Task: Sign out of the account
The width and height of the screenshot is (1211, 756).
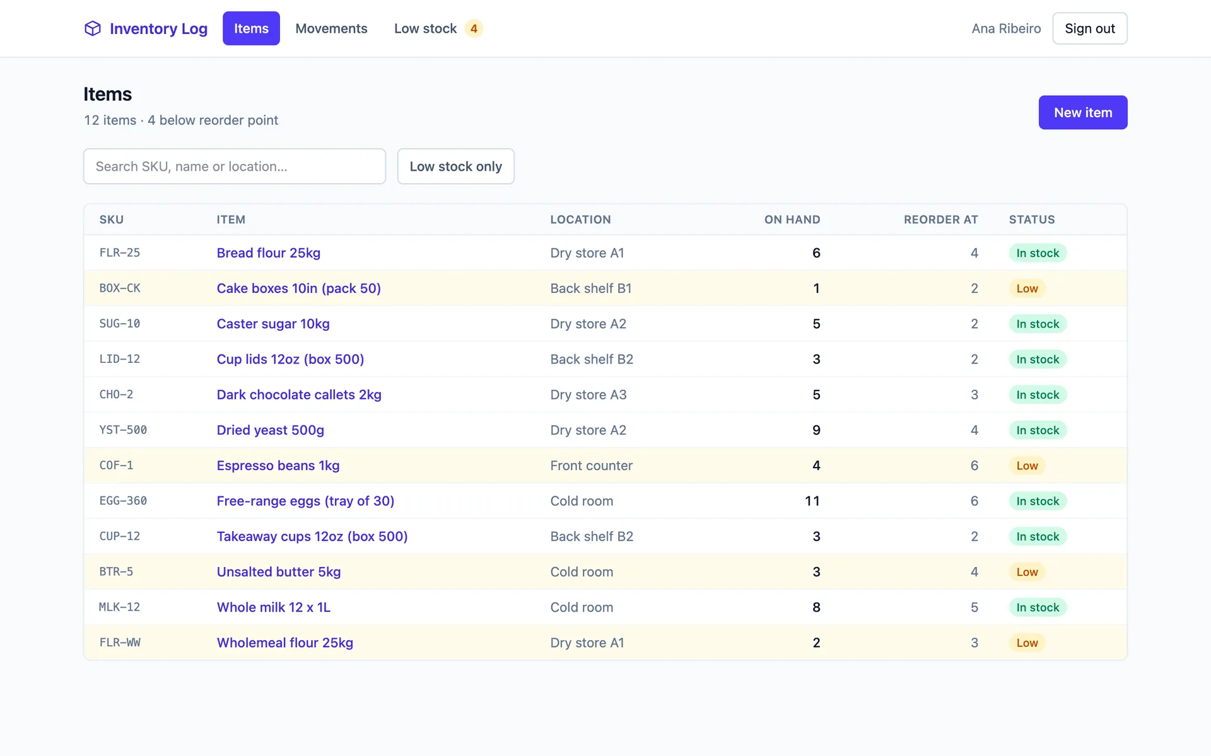Action: pyautogui.click(x=1089, y=28)
